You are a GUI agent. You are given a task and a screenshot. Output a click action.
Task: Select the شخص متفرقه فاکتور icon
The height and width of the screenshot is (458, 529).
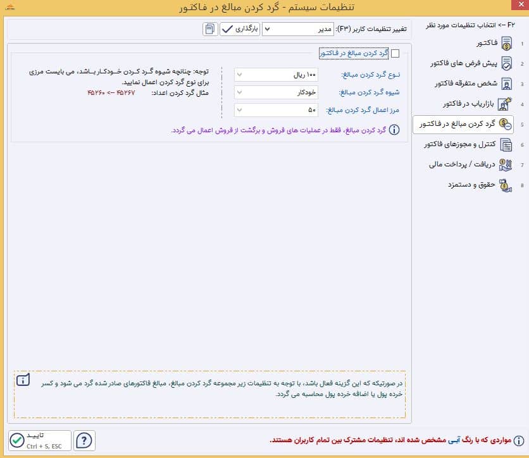tap(506, 84)
